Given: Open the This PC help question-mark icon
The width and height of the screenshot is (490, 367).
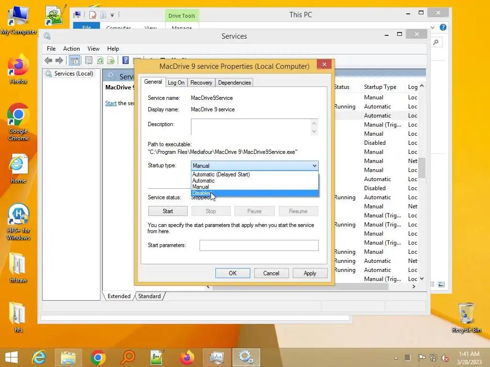Looking at the screenshot, I should (x=443, y=27).
